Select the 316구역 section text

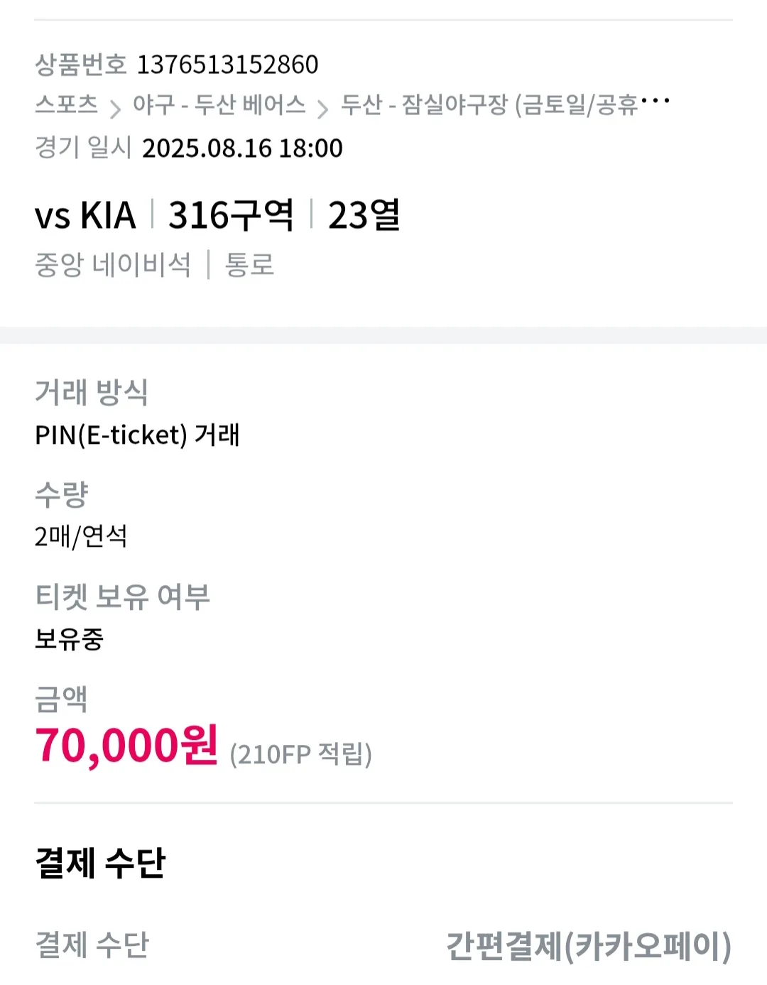click(x=231, y=215)
